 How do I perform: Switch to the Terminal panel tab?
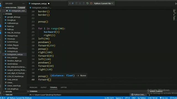[54, 87]
